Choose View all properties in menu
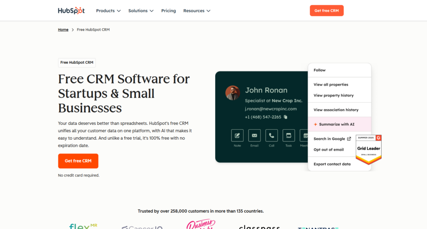The width and height of the screenshot is (427, 229). (331, 85)
